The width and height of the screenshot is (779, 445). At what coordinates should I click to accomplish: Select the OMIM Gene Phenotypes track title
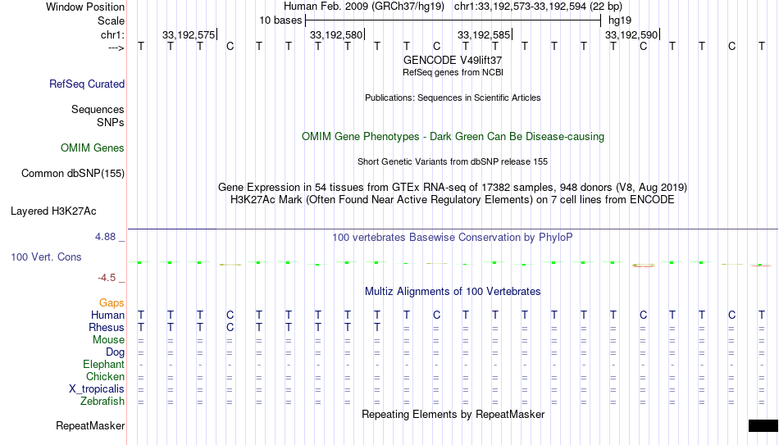click(453, 137)
